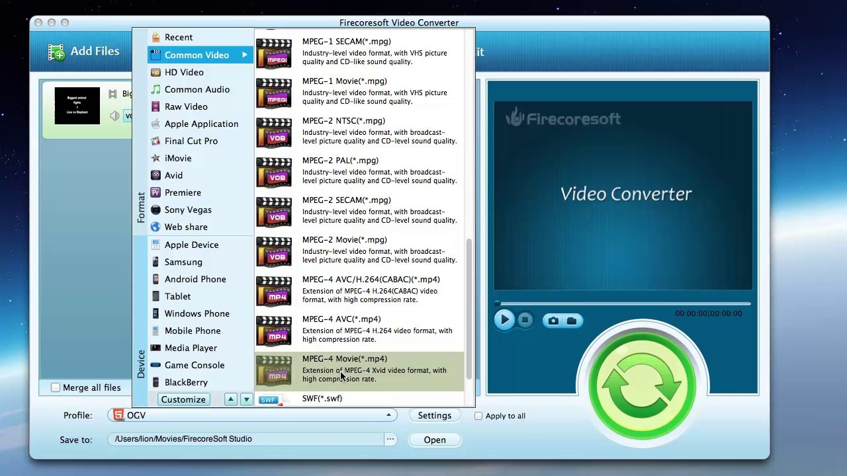Screen dimensions: 847x476
Task: Click the down arrow next to Customize
Action: point(246,399)
